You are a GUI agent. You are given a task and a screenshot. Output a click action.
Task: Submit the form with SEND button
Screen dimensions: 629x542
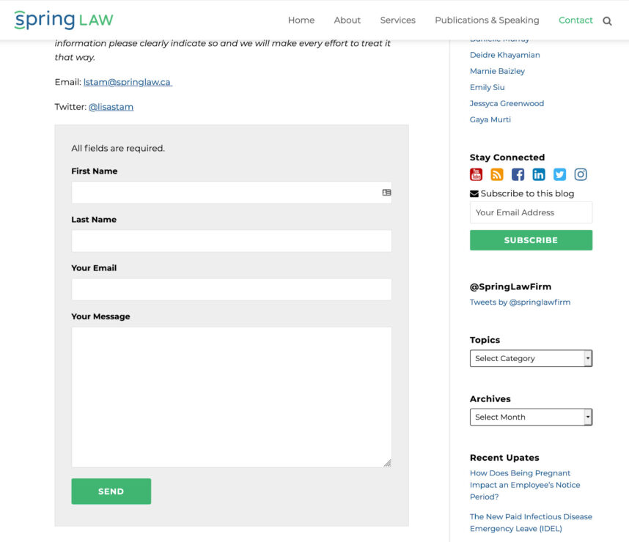(x=111, y=491)
